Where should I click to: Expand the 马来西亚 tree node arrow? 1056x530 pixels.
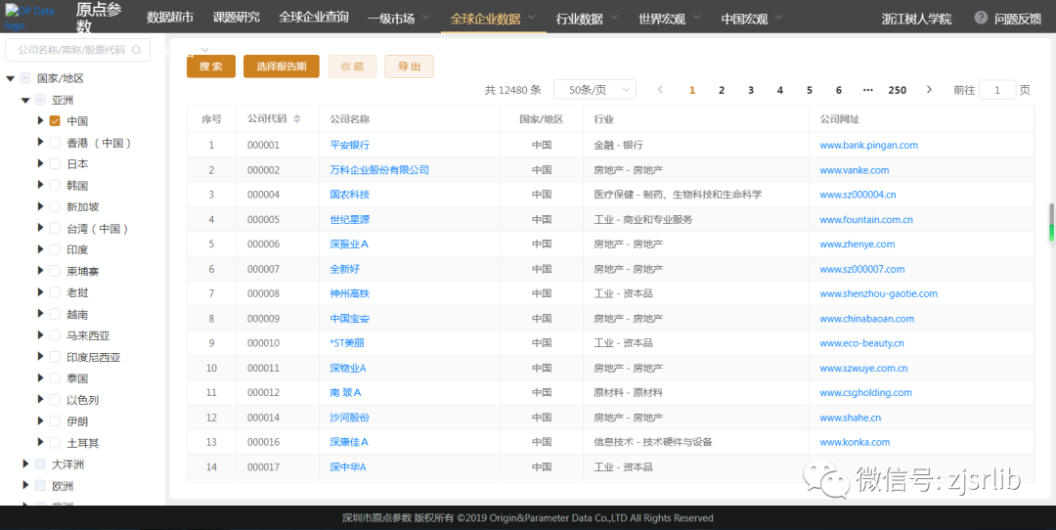point(40,334)
